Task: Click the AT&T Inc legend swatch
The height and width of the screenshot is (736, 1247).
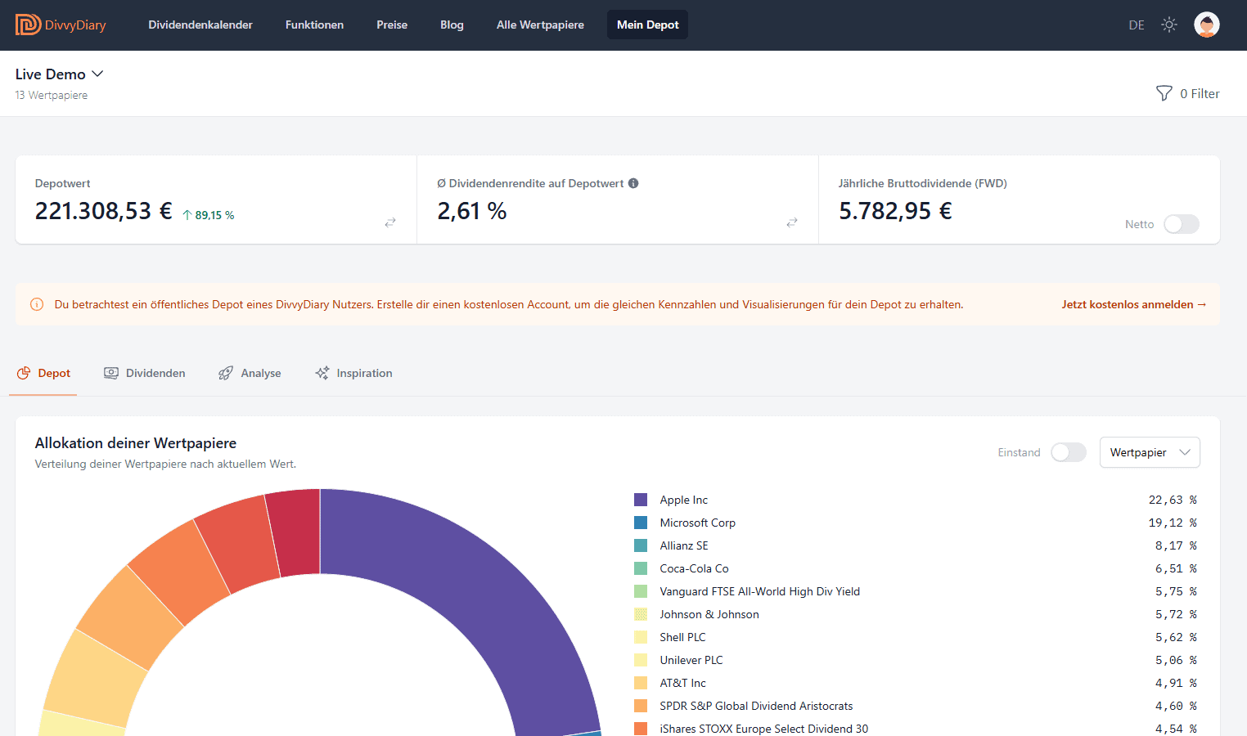Action: 641,683
